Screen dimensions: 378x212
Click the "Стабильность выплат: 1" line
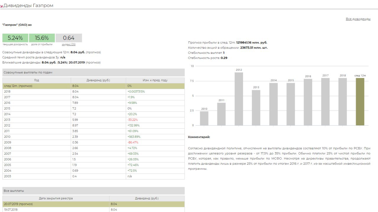[x=206, y=53]
